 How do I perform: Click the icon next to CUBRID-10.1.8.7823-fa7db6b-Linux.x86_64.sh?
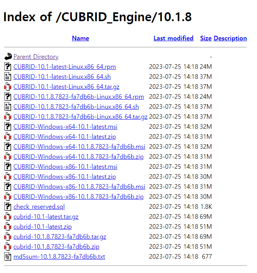[x=8, y=107]
